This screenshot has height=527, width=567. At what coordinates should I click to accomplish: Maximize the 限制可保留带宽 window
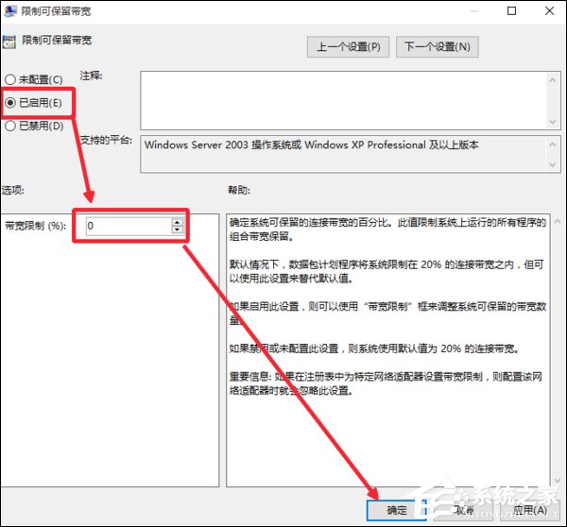click(511, 11)
